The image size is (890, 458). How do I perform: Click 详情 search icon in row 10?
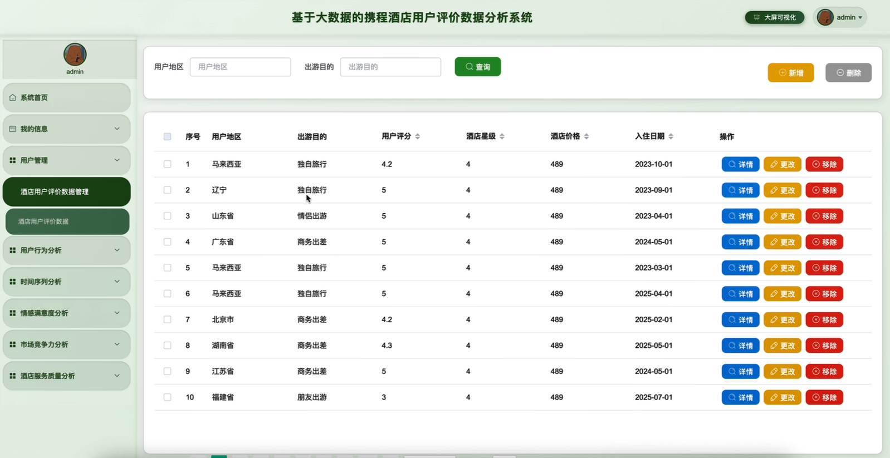[x=732, y=397]
